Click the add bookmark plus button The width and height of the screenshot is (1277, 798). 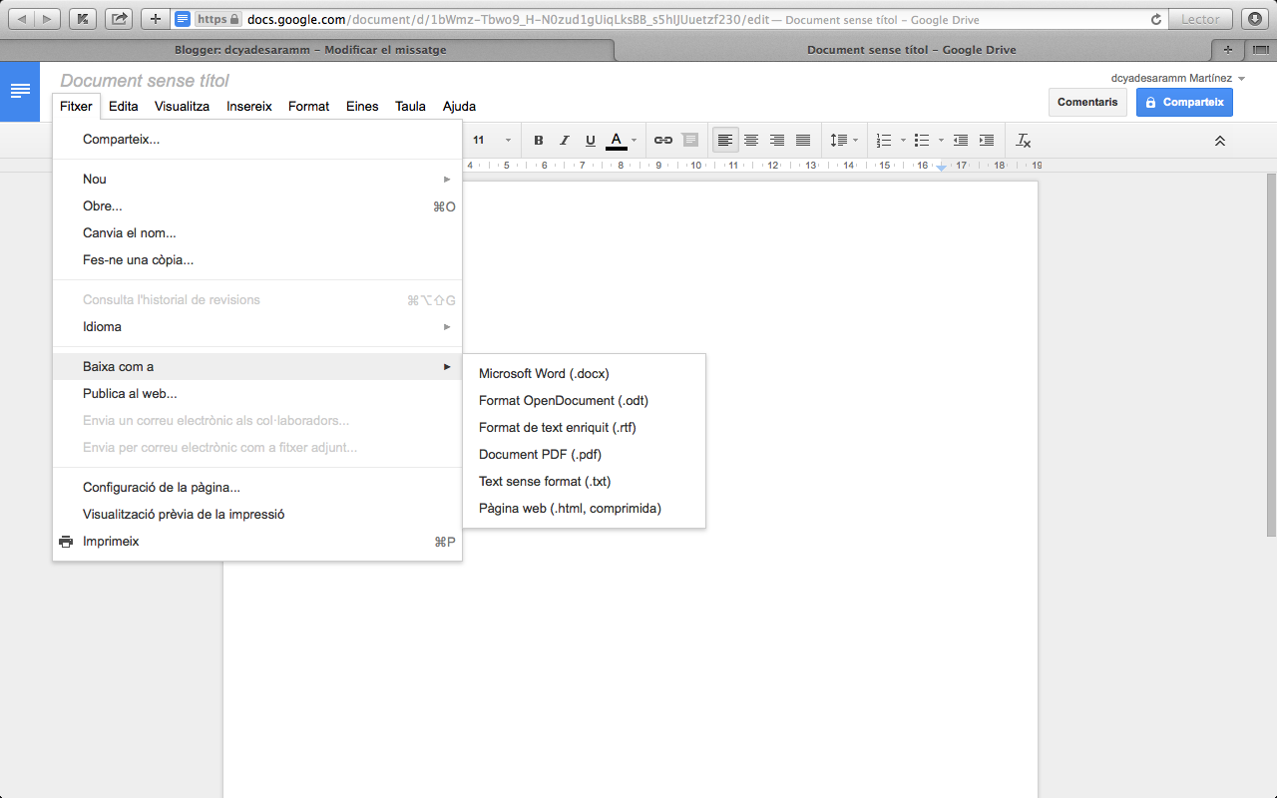tap(155, 19)
